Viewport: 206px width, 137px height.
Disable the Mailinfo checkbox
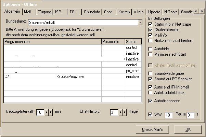tap(150, 35)
